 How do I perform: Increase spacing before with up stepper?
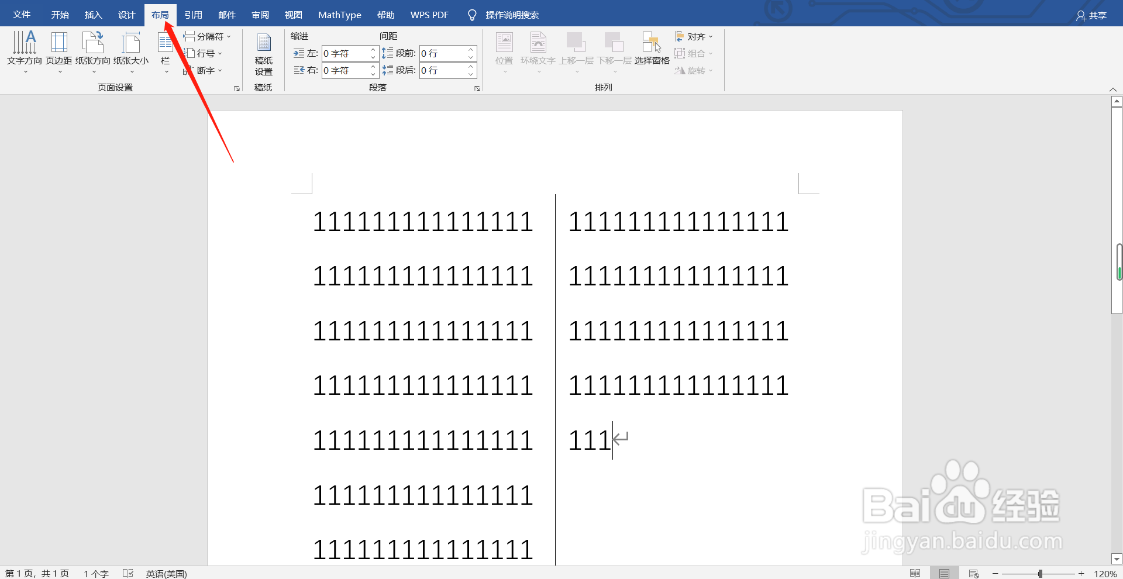471,50
